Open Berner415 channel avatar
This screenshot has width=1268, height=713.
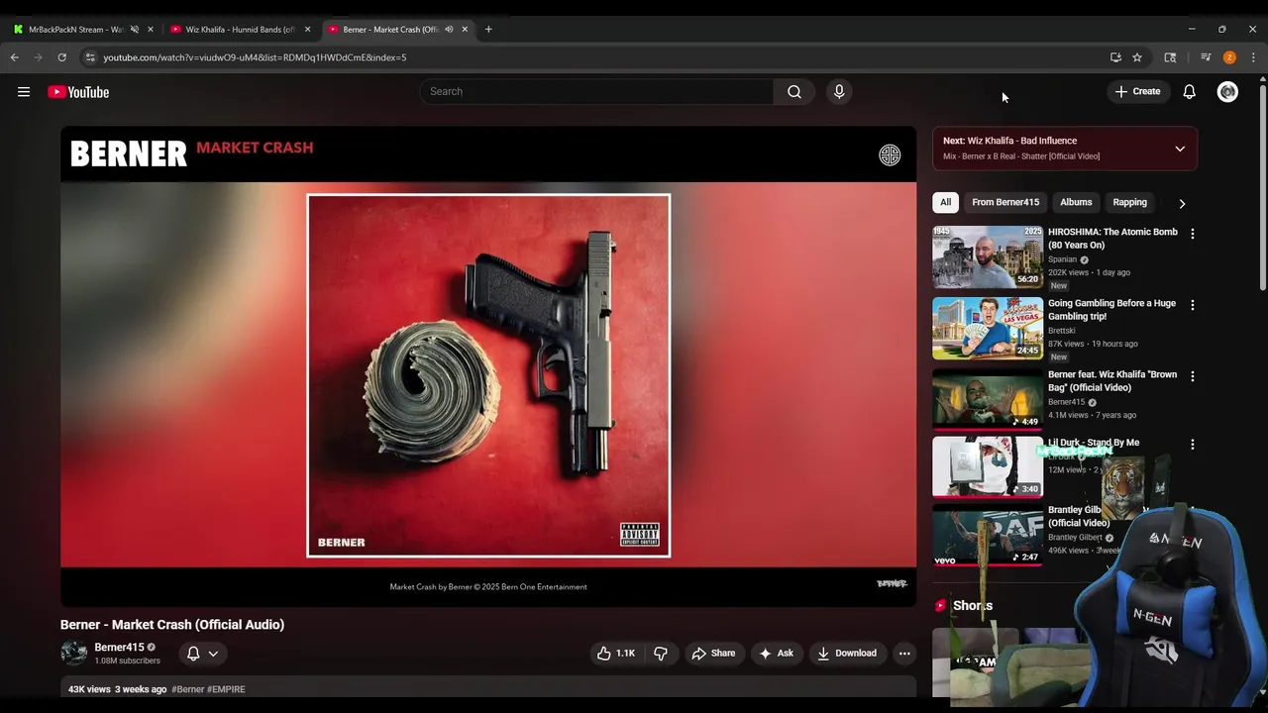pyautogui.click(x=73, y=654)
